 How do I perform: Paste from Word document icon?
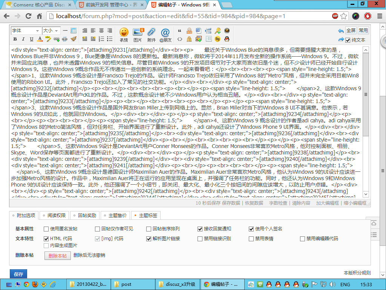pos(198,31)
